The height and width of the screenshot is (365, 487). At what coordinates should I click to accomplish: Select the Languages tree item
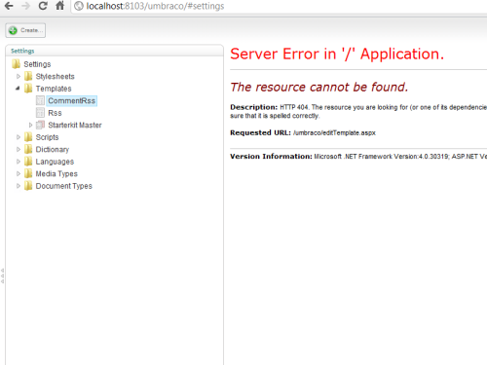point(55,162)
